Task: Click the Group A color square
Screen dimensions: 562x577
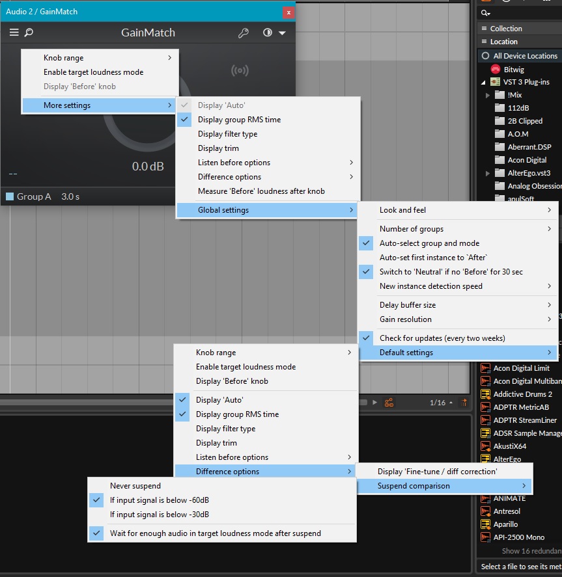Action: (10, 196)
